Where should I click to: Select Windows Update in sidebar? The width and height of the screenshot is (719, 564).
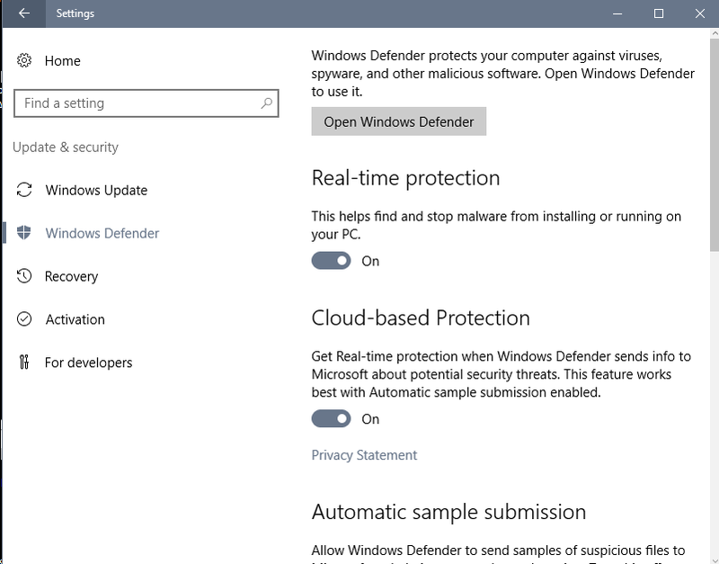(x=96, y=190)
